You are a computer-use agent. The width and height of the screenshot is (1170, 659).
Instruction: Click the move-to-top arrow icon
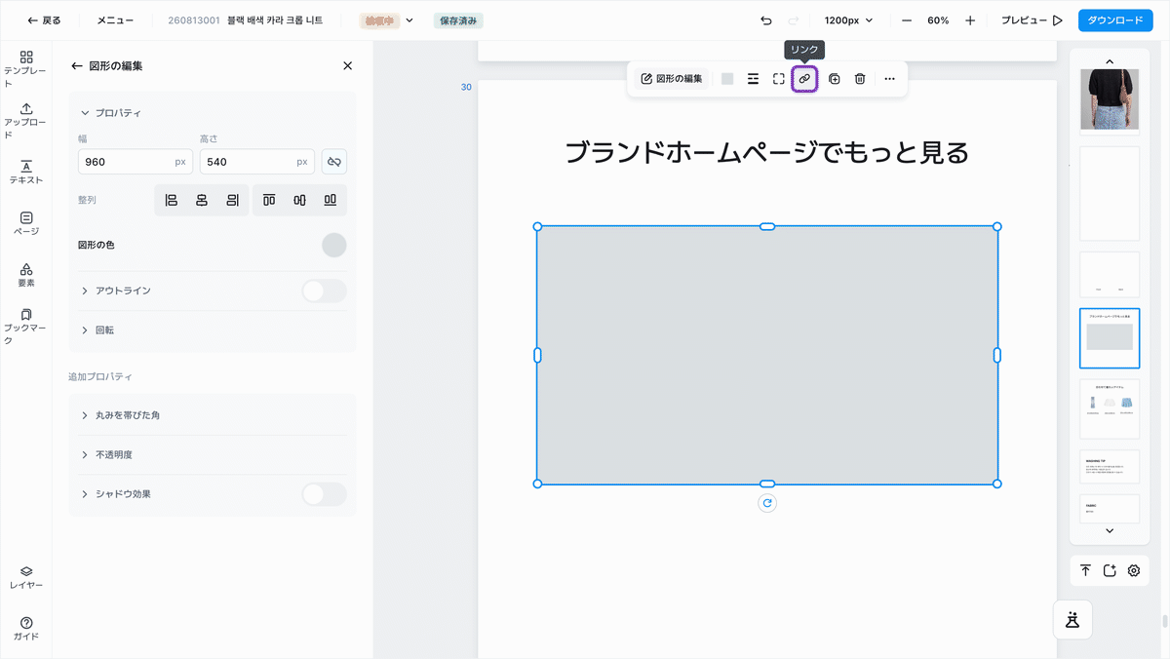(1085, 570)
